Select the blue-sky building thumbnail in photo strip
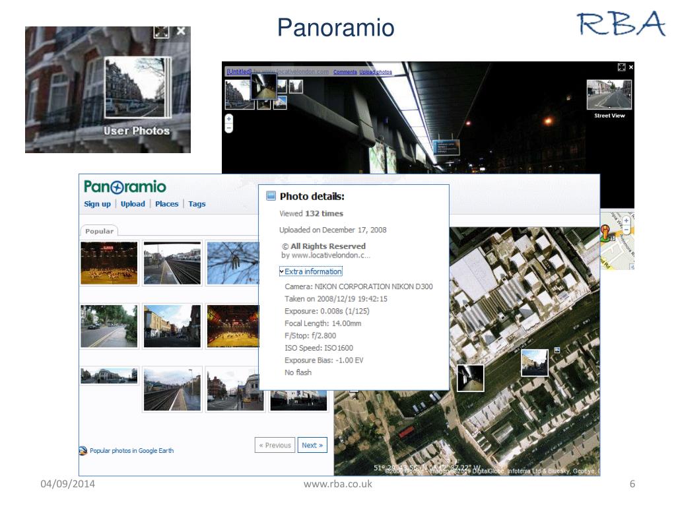Viewport: 676px width, 507px height. [280, 103]
